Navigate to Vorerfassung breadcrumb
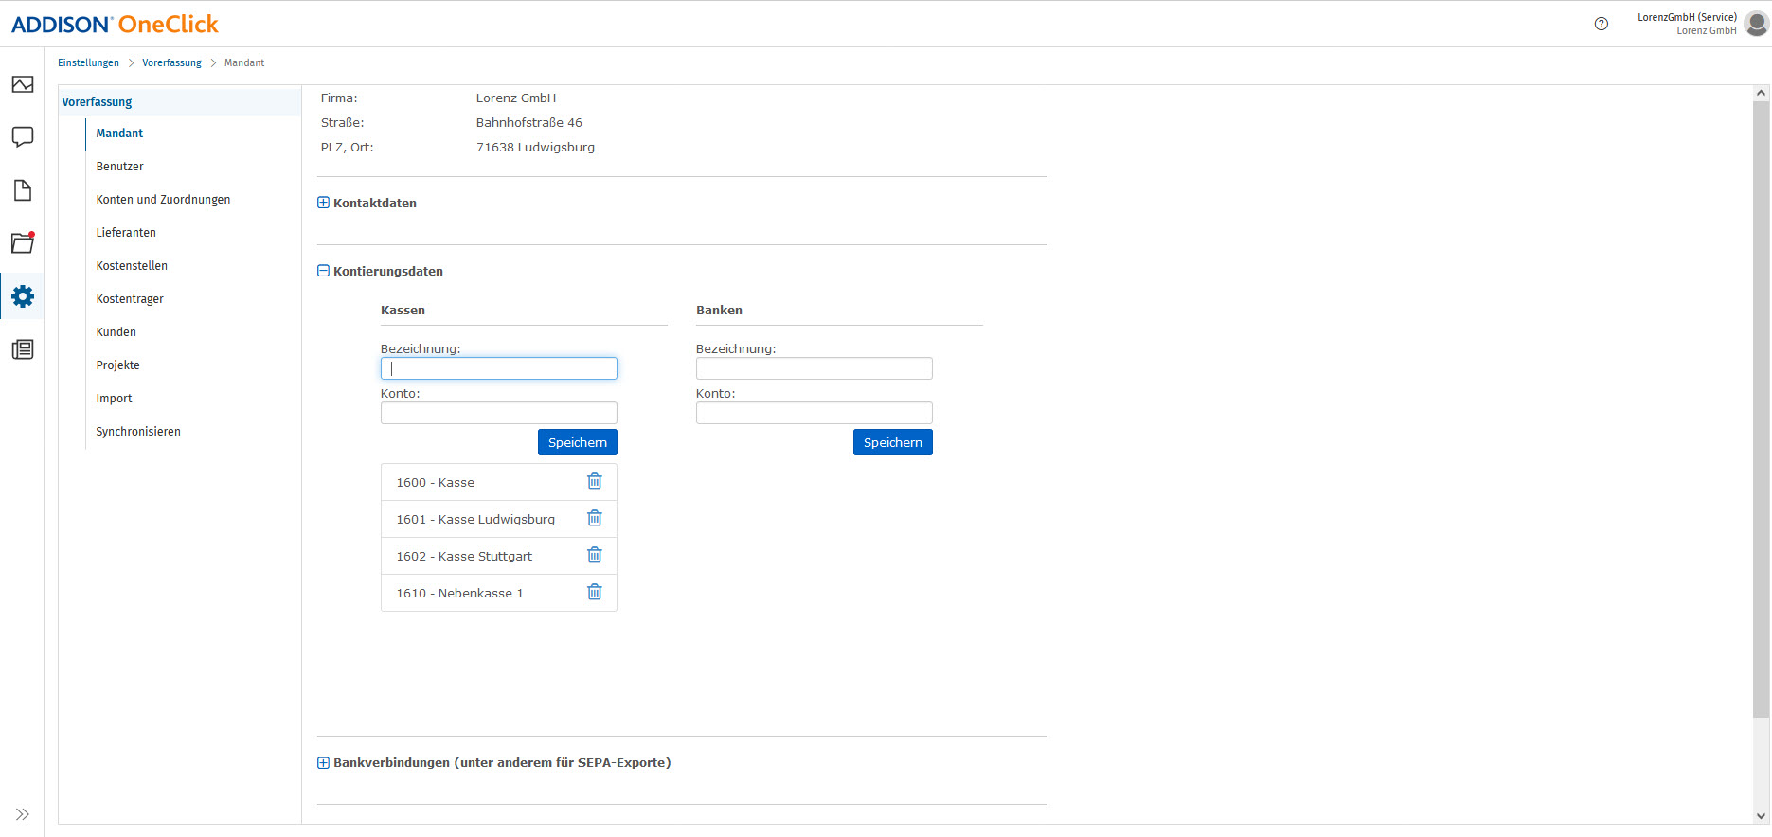The image size is (1772, 837). click(171, 62)
